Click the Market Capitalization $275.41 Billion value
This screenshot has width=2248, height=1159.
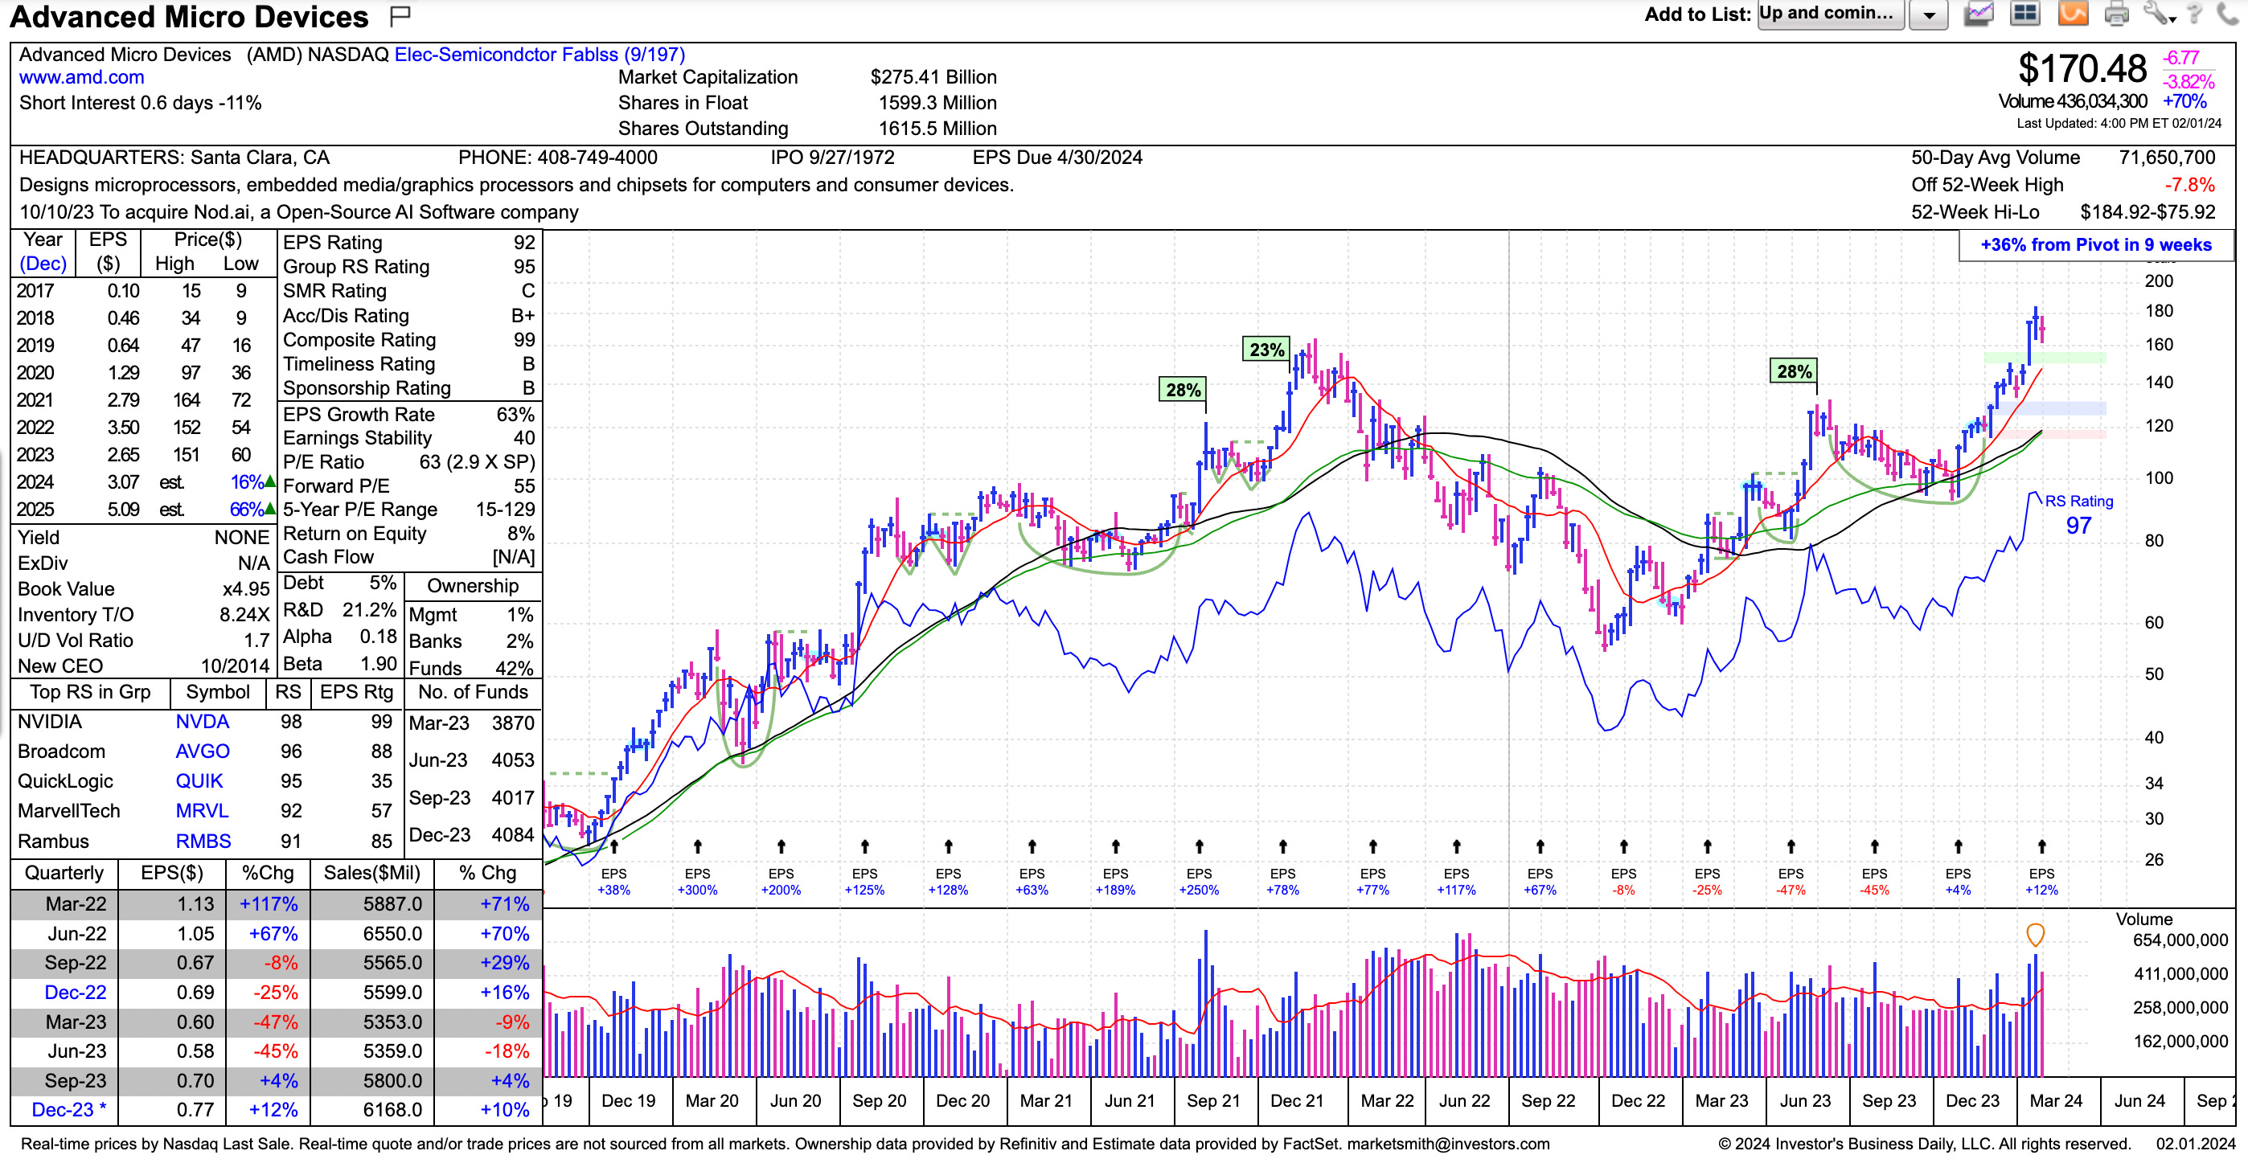(933, 76)
